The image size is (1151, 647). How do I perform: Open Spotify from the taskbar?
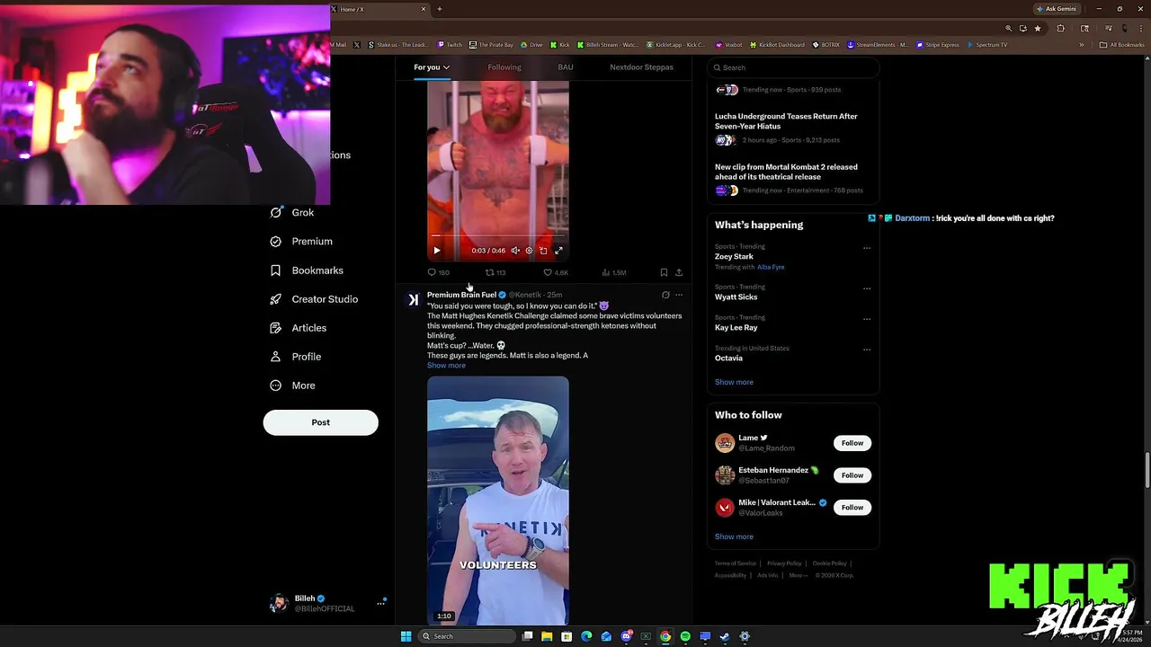[x=685, y=636]
